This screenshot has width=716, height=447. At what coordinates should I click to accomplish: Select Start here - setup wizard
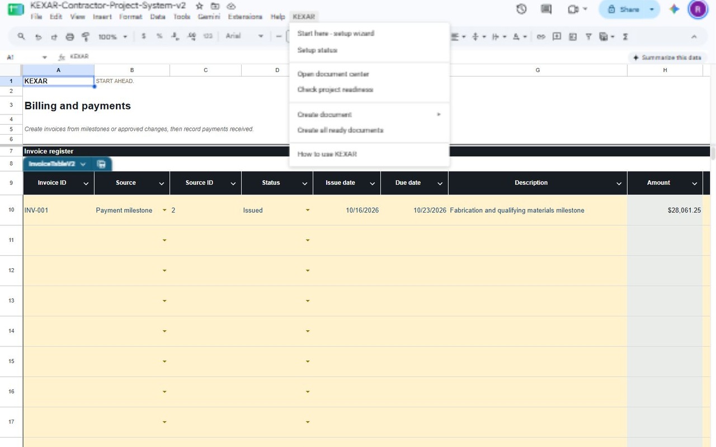(369, 34)
